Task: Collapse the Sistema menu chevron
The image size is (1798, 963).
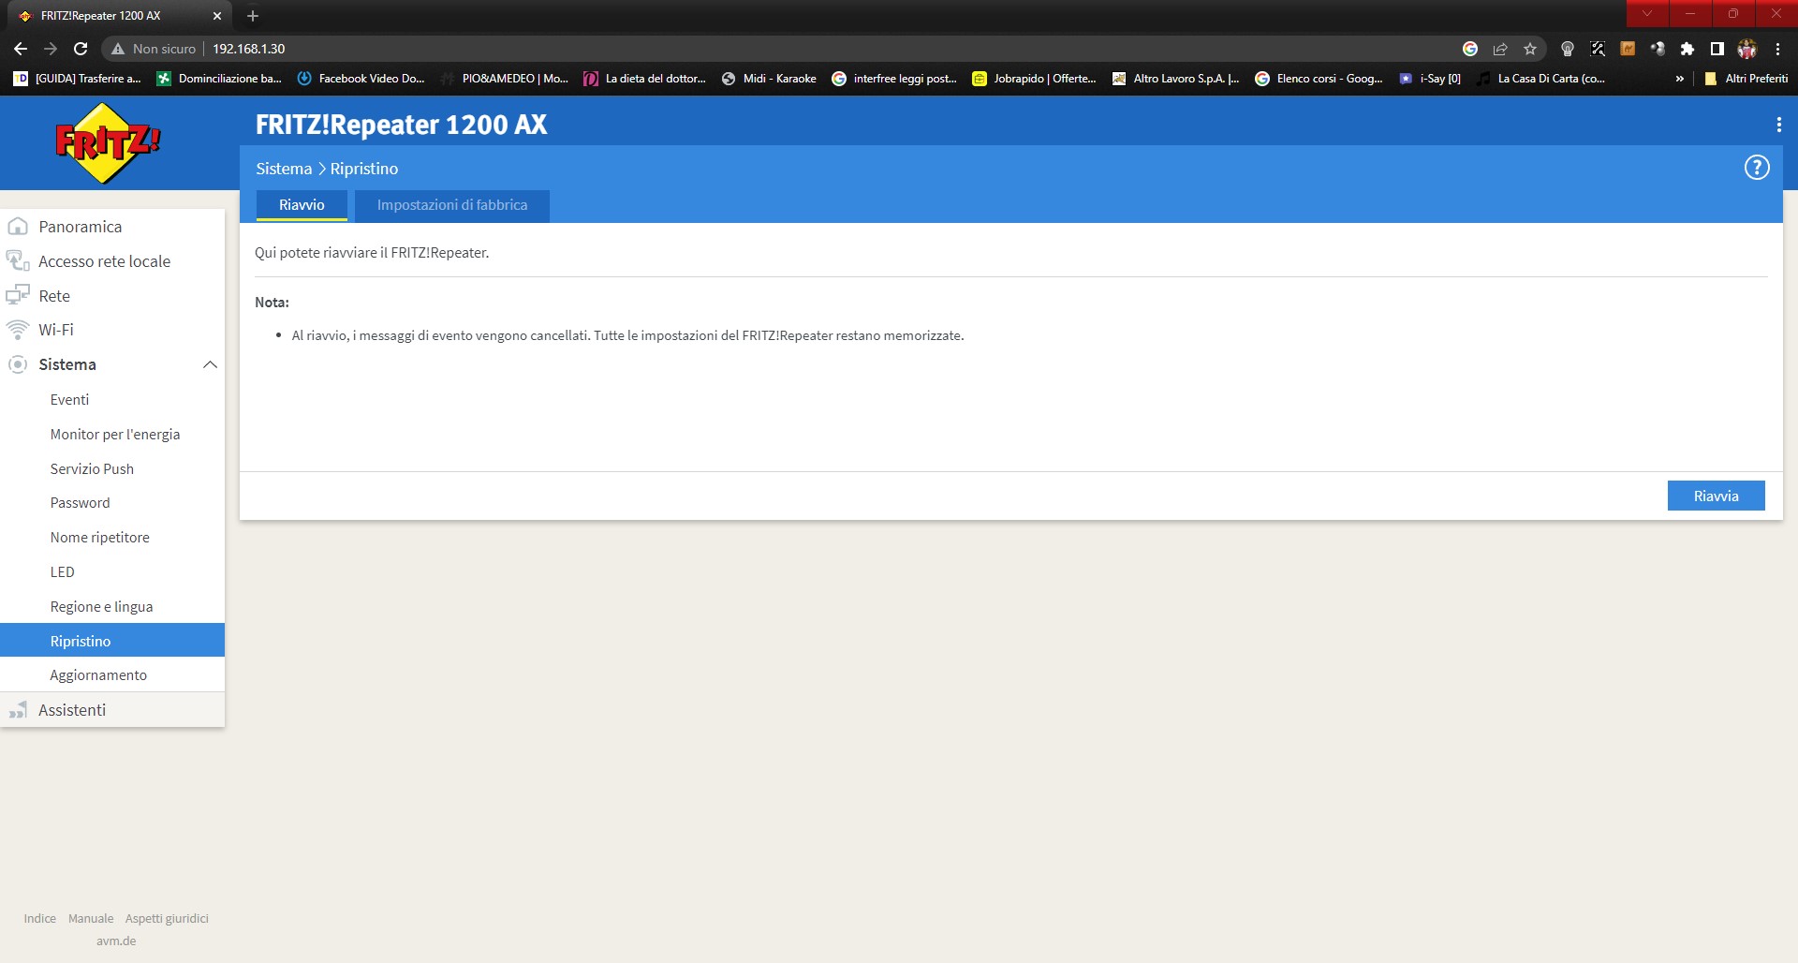Action: click(210, 364)
